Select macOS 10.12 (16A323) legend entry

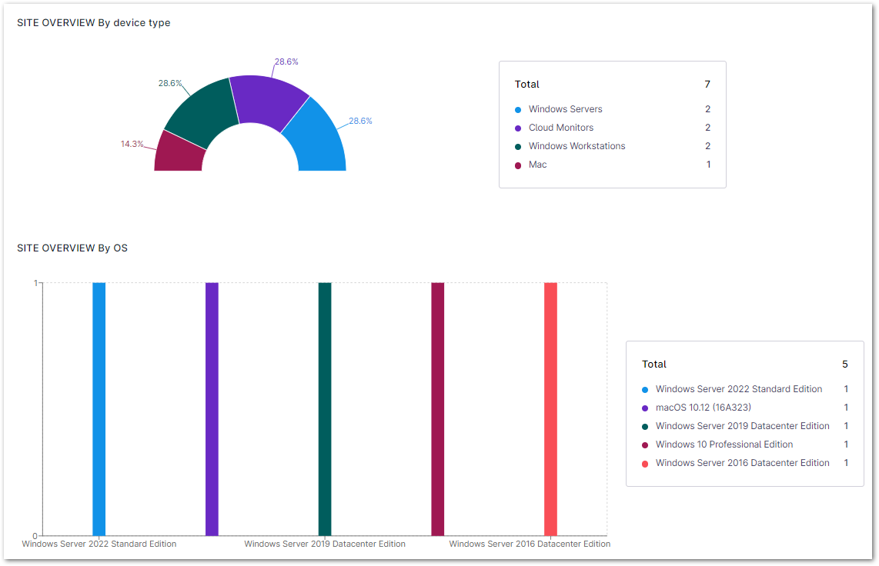tap(703, 408)
